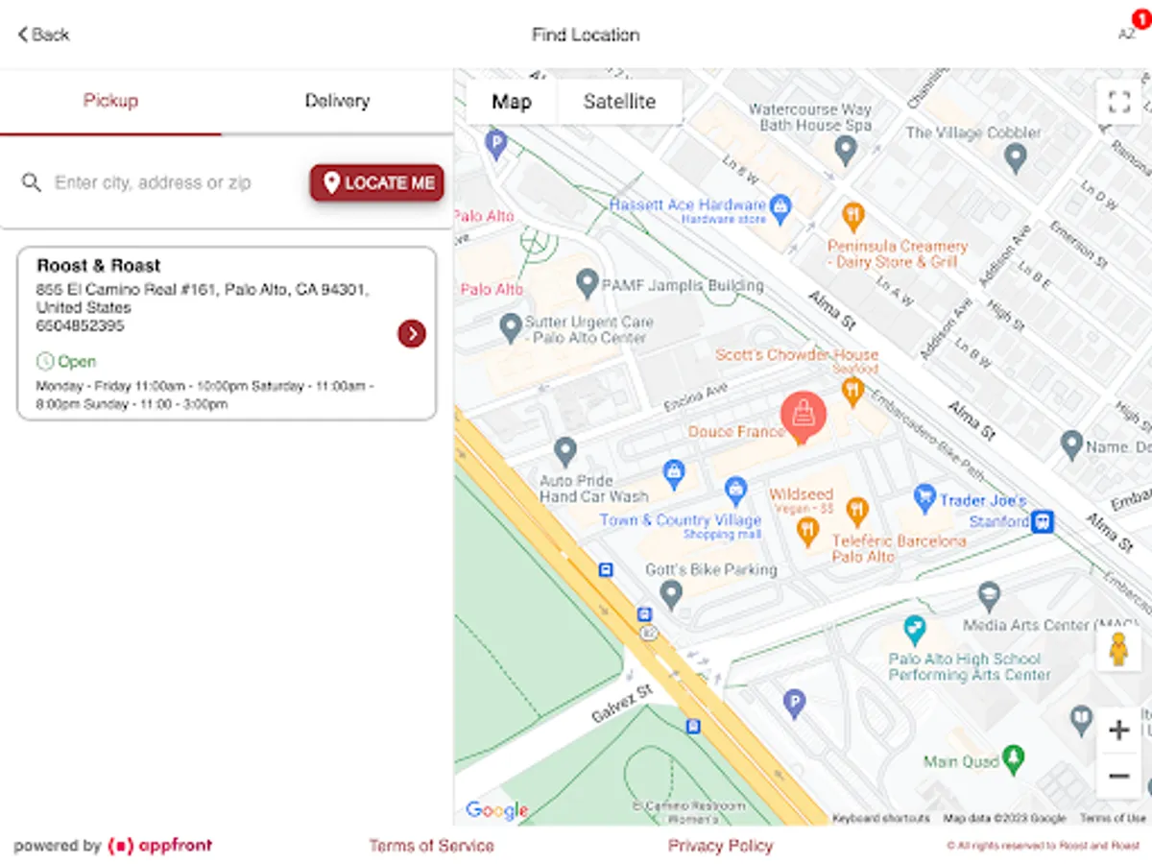Click the Palo Alto High School Performing Arts pin

[915, 631]
